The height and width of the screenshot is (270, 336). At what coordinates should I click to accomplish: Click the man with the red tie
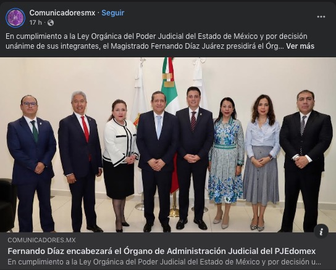(x=80, y=162)
